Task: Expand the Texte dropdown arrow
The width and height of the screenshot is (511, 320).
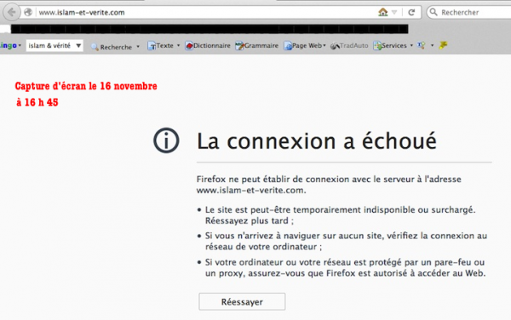Action: pyautogui.click(x=178, y=46)
